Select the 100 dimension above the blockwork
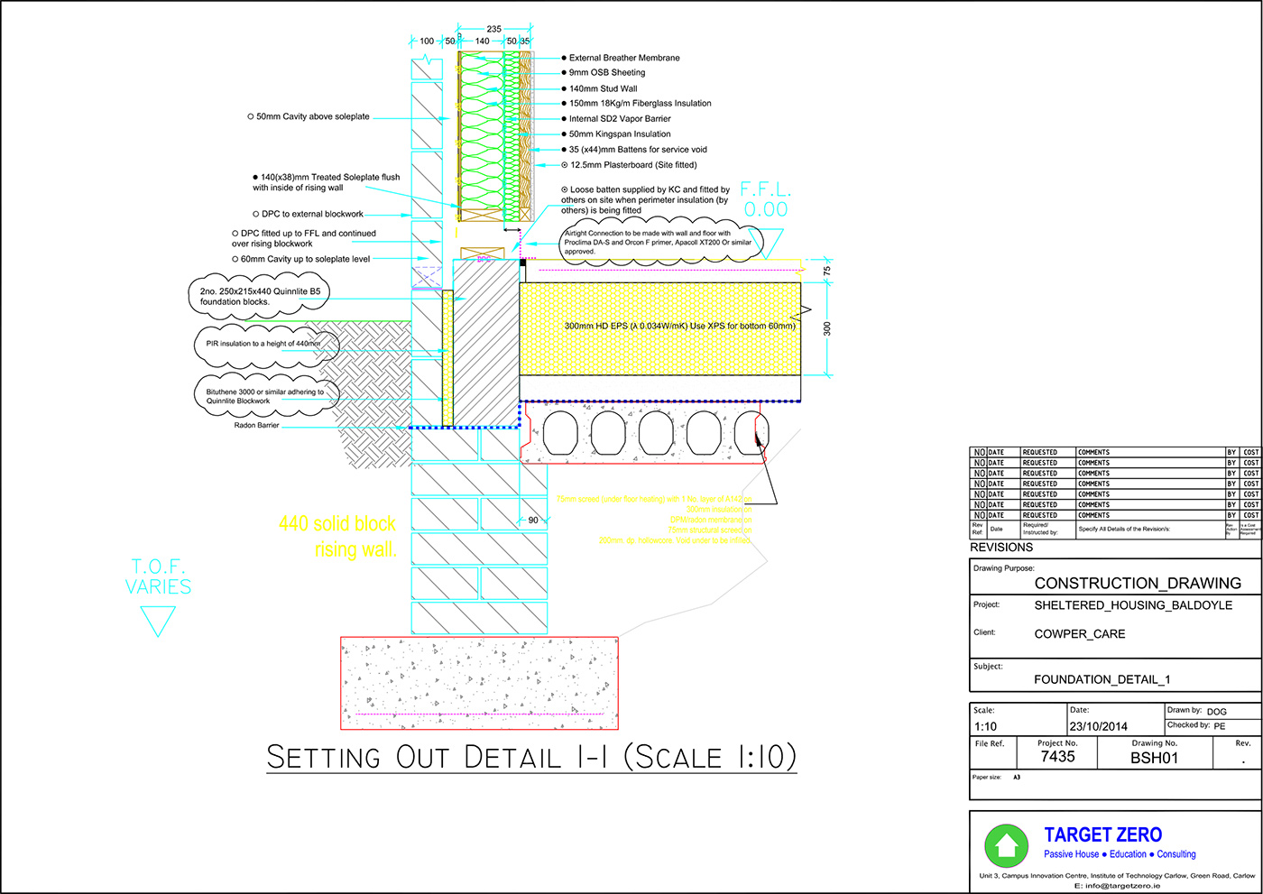Screen dimensions: 1263x894 click(x=427, y=41)
